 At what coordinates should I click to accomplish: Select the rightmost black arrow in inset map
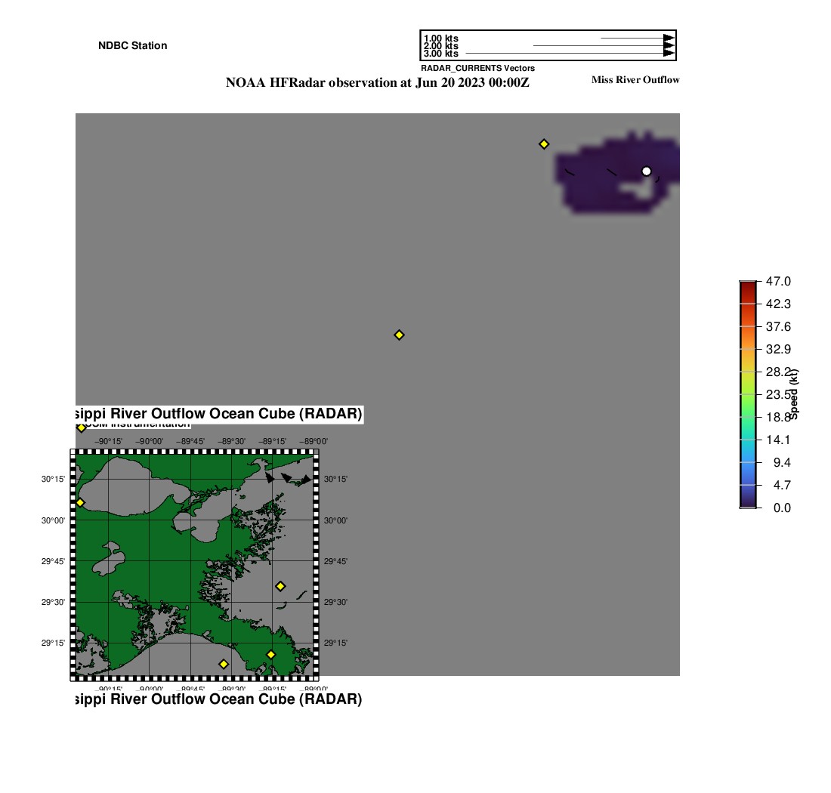tap(304, 480)
